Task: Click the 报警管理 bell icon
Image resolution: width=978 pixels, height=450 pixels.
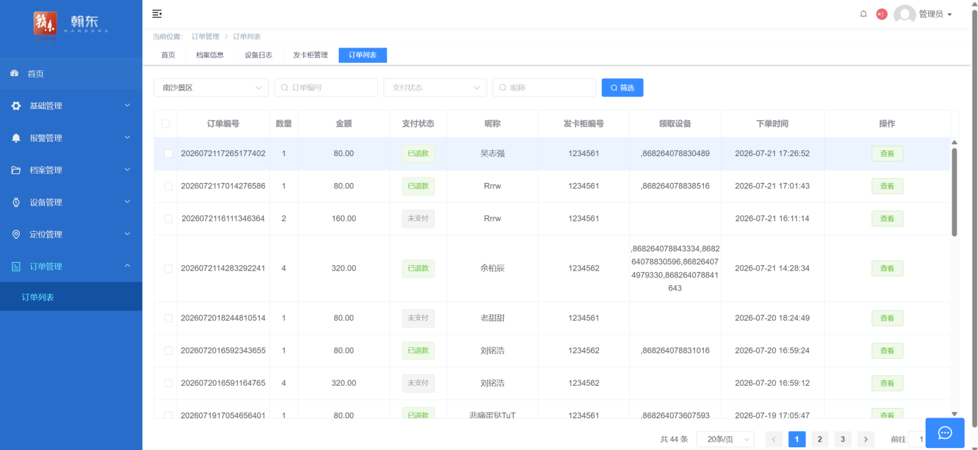Action: 16,138
